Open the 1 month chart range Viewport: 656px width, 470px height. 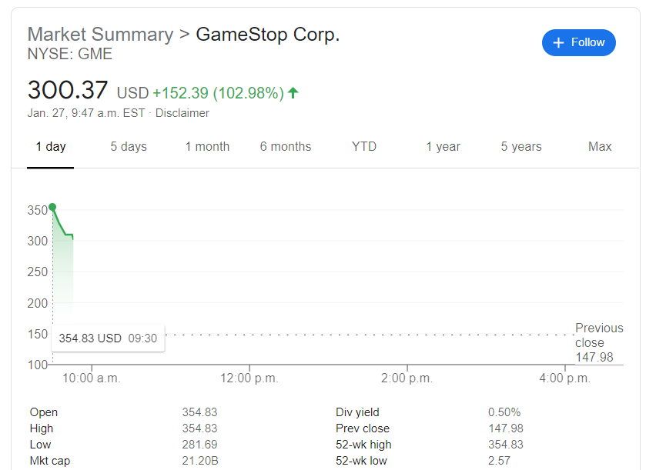207,147
